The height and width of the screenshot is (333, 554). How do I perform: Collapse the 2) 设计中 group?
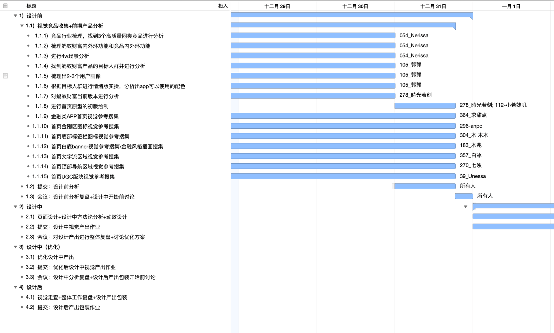16,207
